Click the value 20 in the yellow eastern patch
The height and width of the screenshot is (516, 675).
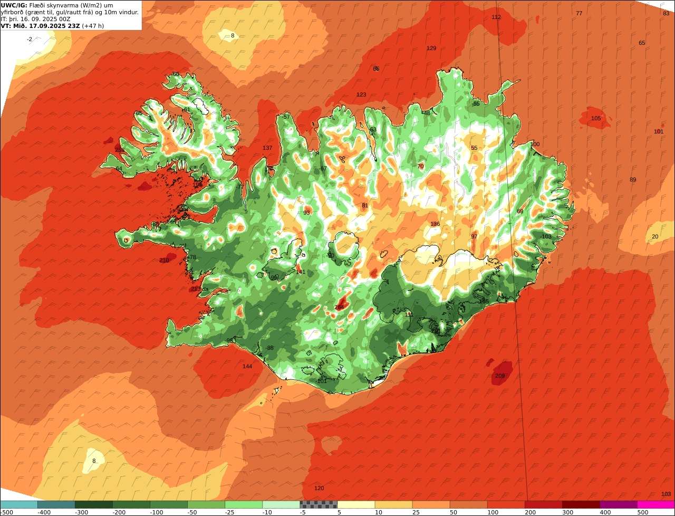pos(655,236)
